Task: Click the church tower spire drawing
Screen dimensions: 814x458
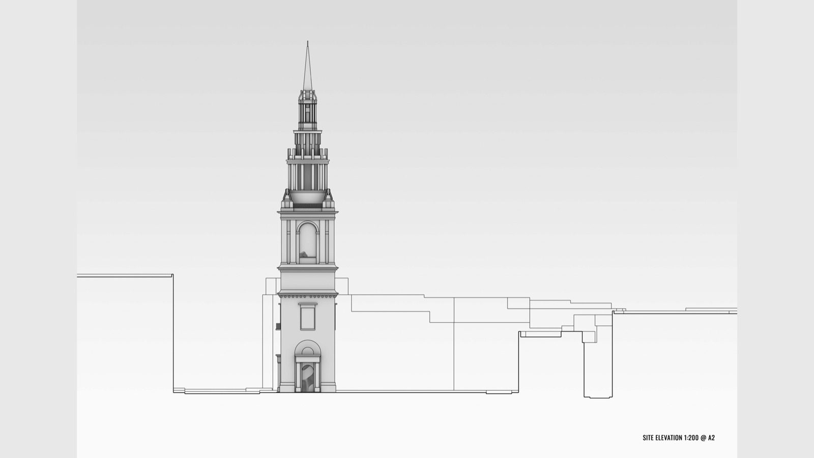Action: coord(307,217)
